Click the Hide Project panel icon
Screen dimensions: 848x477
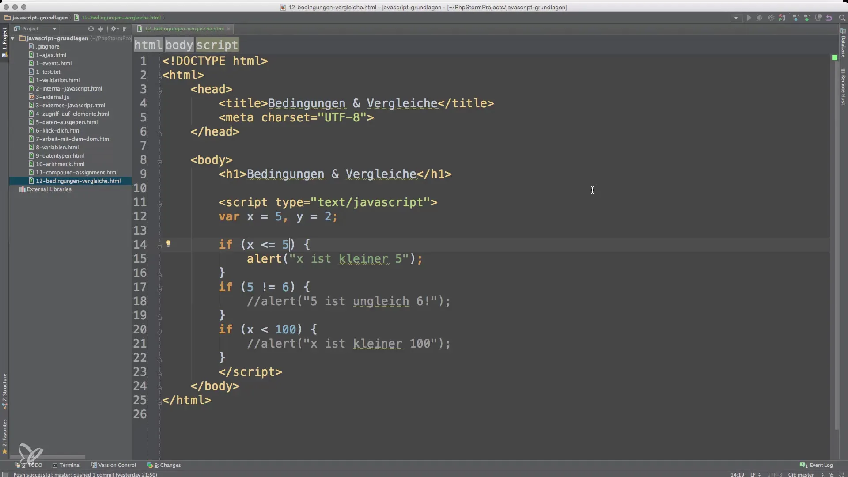pos(126,29)
